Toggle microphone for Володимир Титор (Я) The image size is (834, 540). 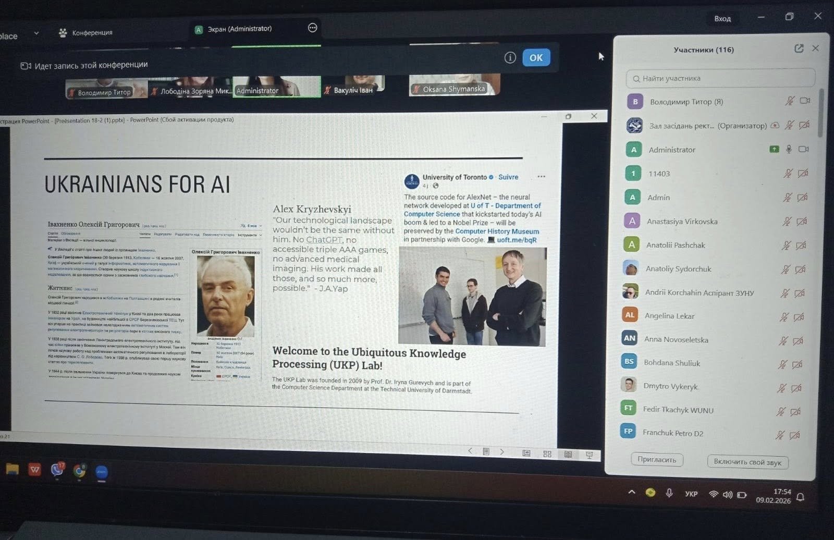790,101
